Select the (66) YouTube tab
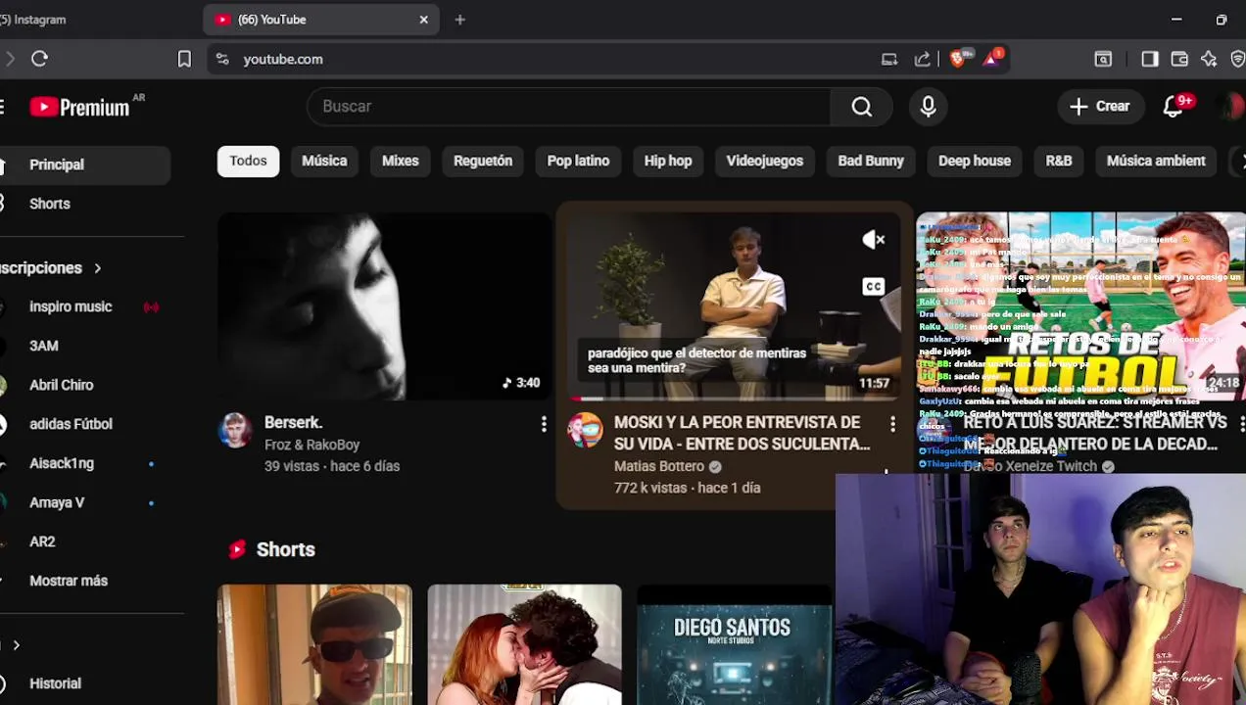 click(320, 20)
